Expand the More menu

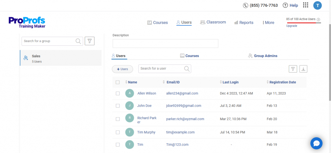(x=268, y=23)
